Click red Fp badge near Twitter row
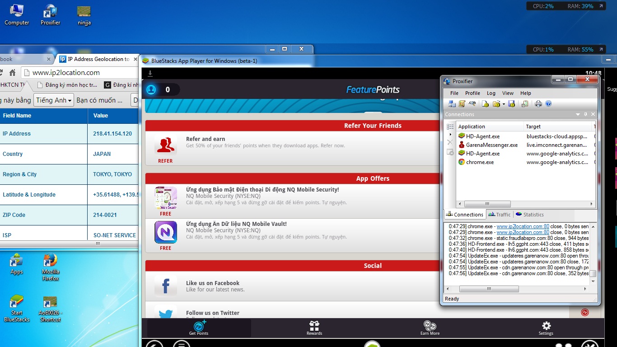 (x=584, y=312)
